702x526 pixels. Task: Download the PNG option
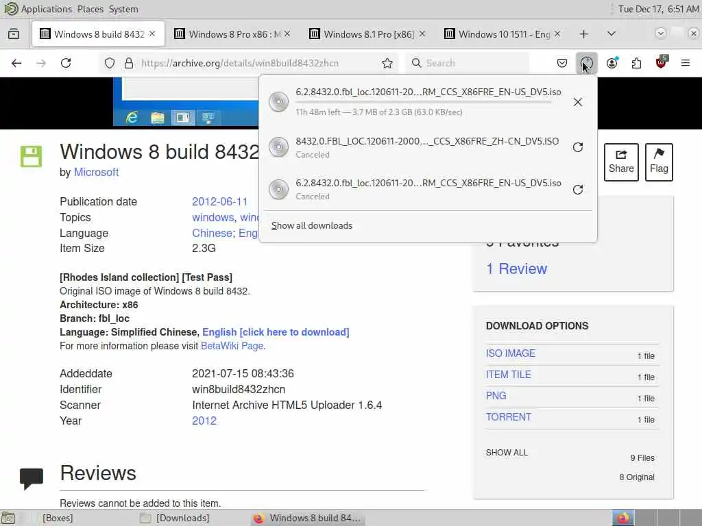[496, 396]
